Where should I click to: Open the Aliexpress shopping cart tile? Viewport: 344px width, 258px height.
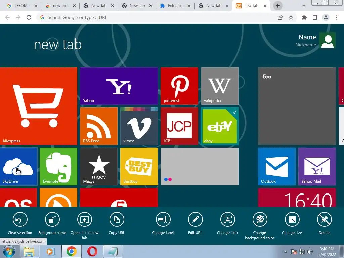[x=38, y=106]
